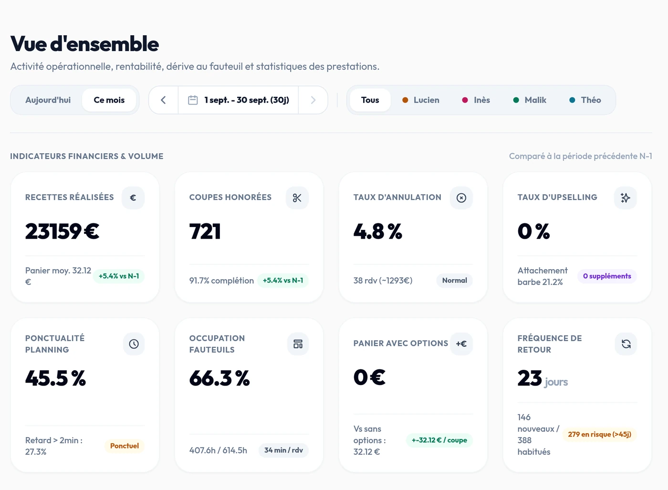Go to previous period with left chevron
The image size is (668, 490).
coord(163,100)
